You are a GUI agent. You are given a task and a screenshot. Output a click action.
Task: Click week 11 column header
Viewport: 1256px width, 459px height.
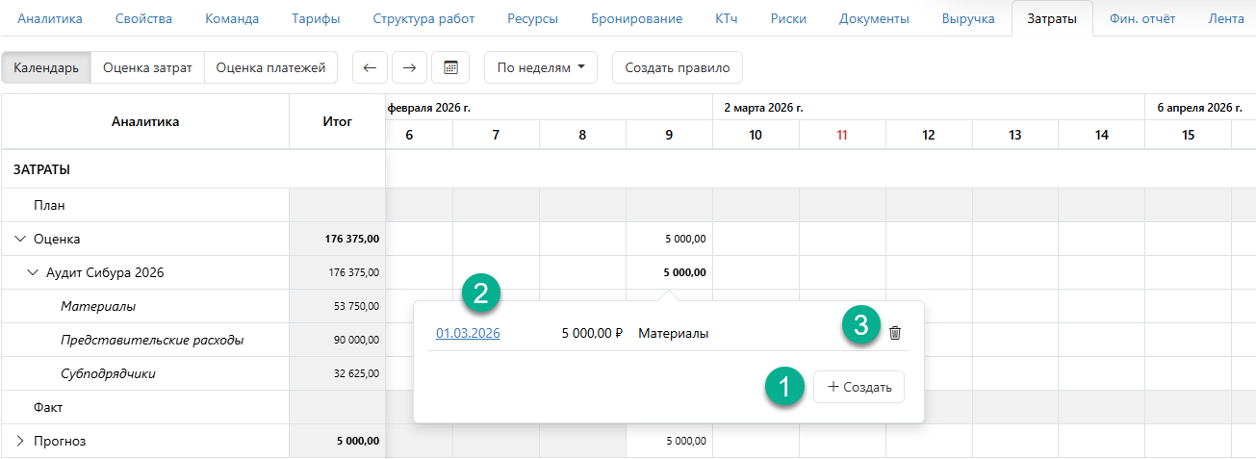tap(842, 136)
